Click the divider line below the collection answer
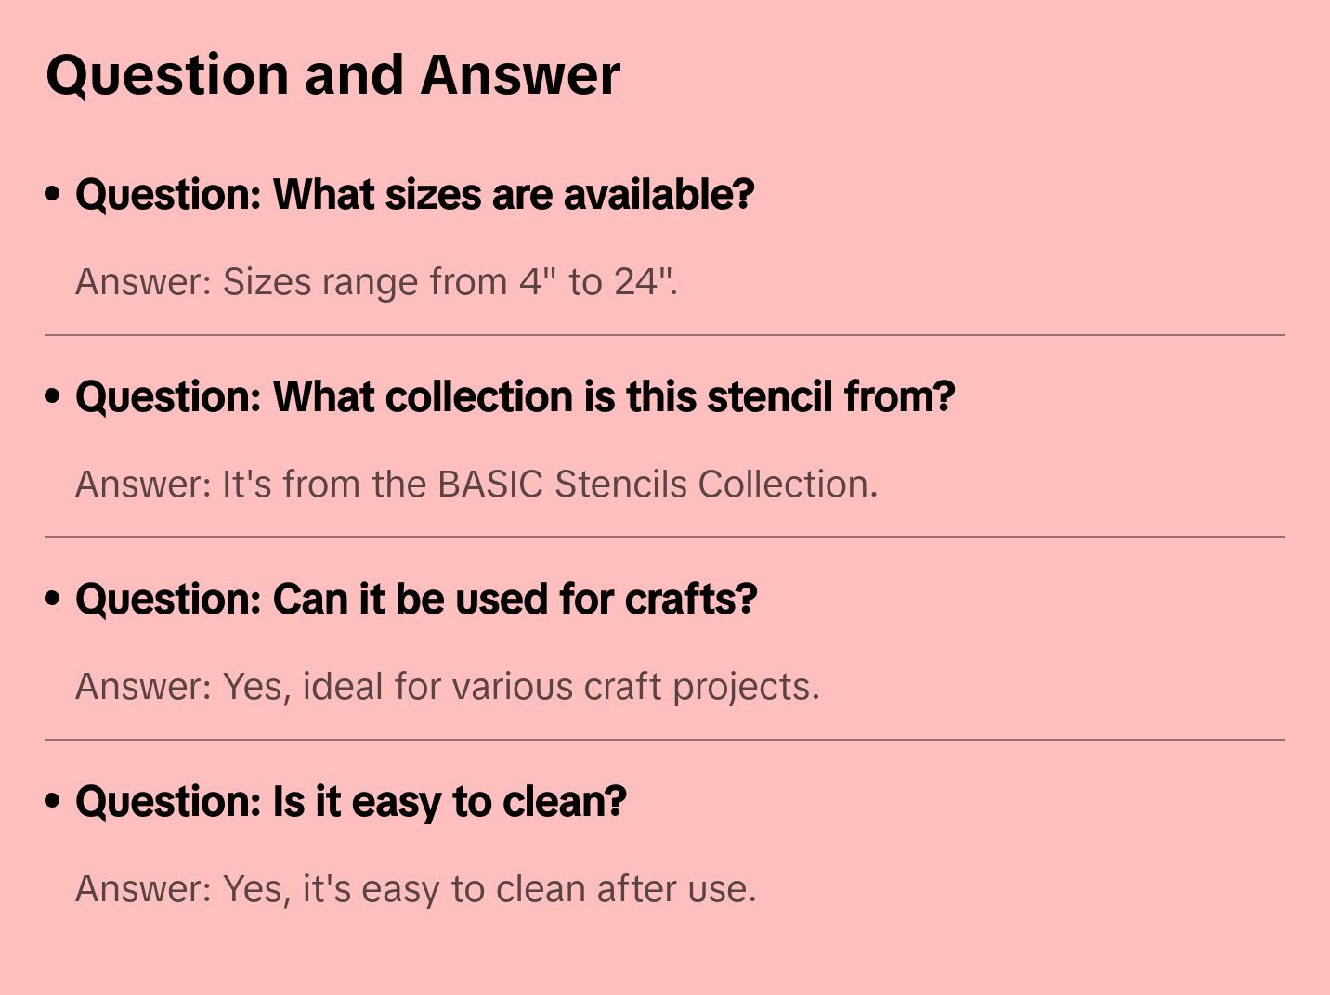1330x995 pixels. (665, 537)
